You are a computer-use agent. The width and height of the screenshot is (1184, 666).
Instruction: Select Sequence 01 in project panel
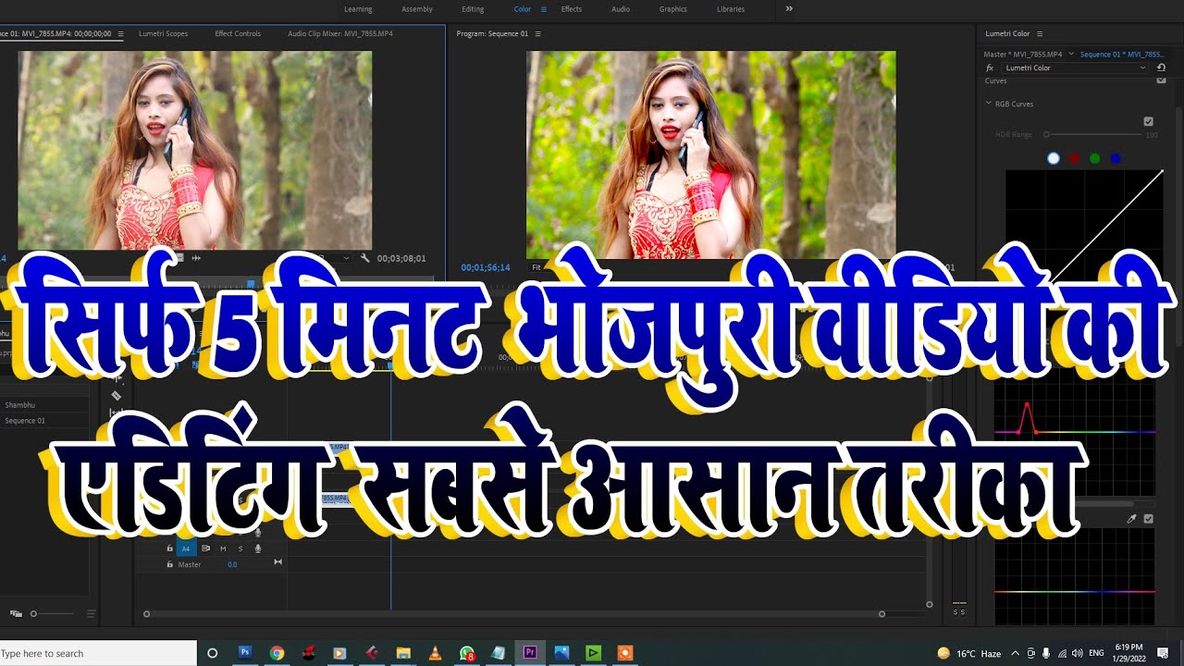pyautogui.click(x=25, y=421)
